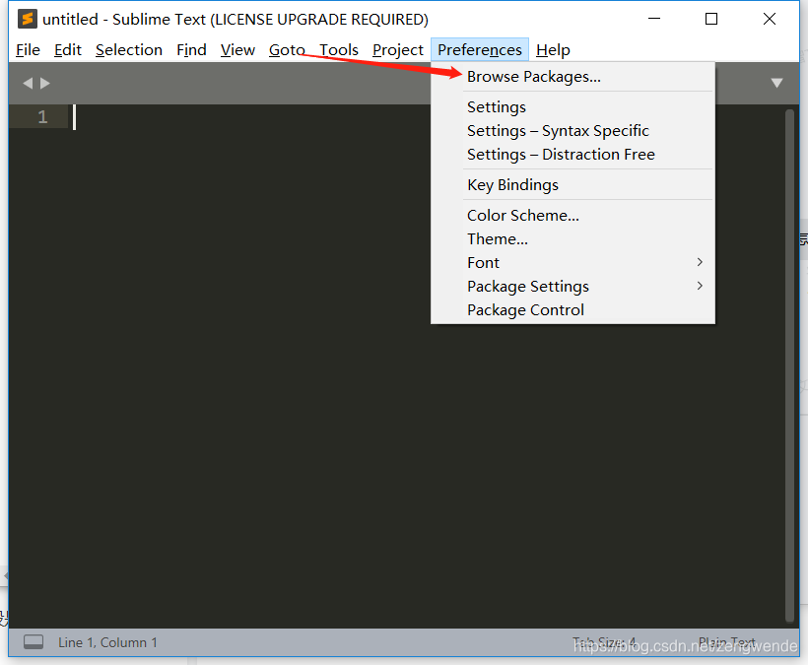This screenshot has width=808, height=665.
Task: Open the Find menu
Action: (x=191, y=50)
